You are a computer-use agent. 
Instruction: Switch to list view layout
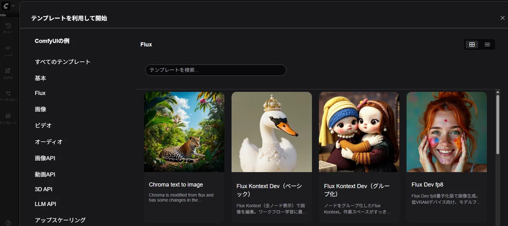tap(487, 44)
